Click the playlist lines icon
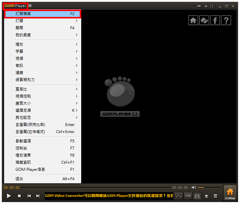The height and width of the screenshot is (205, 241). pos(215,196)
